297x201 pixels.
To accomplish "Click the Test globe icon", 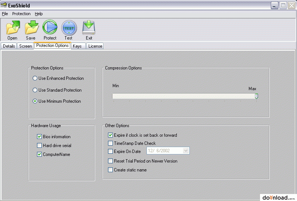I will (x=69, y=28).
